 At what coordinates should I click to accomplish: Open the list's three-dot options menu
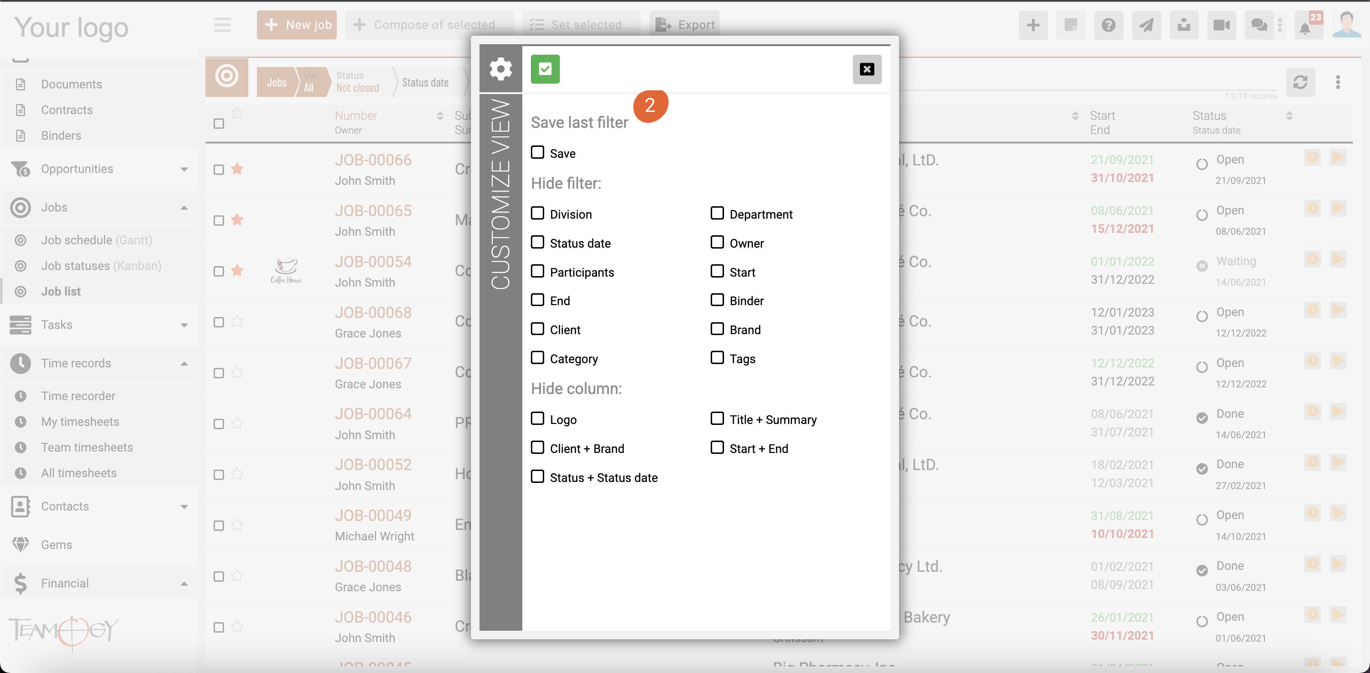1338,82
